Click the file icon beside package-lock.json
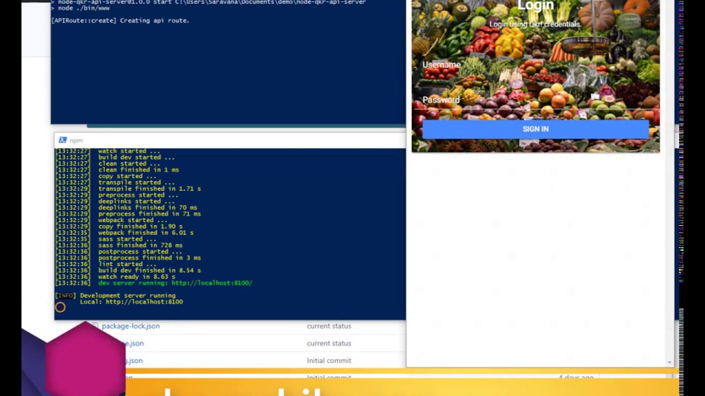This screenshot has width=705, height=396. pos(95,326)
